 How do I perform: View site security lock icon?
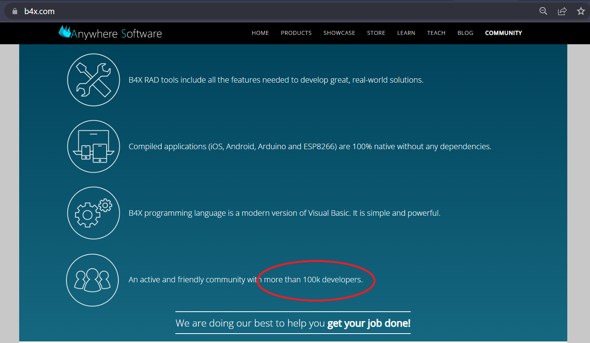(x=15, y=11)
